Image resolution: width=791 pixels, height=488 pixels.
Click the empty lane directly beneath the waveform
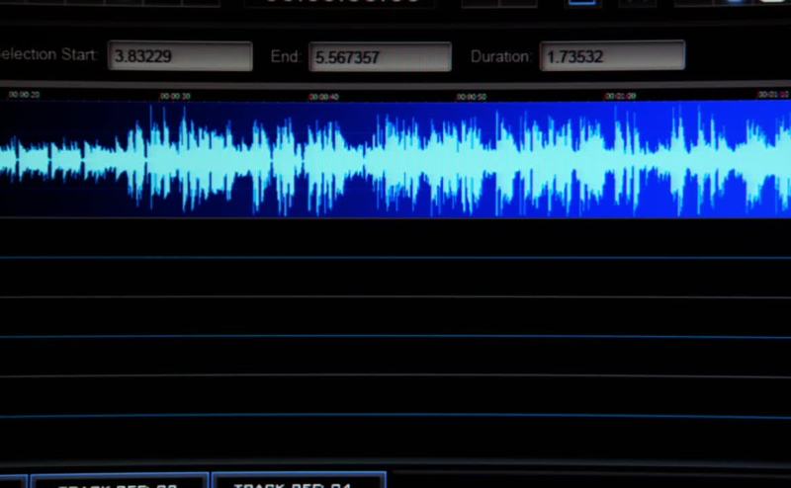(395, 238)
